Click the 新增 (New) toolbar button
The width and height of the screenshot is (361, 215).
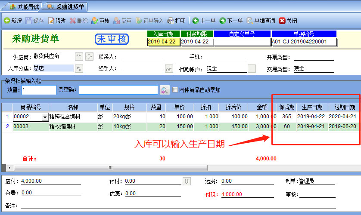click(13, 21)
